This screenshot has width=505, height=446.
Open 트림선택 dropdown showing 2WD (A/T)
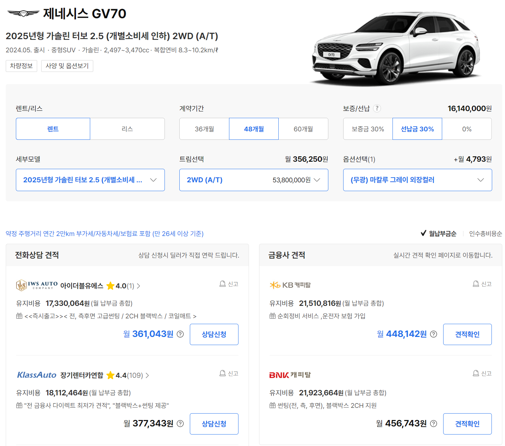coord(254,180)
